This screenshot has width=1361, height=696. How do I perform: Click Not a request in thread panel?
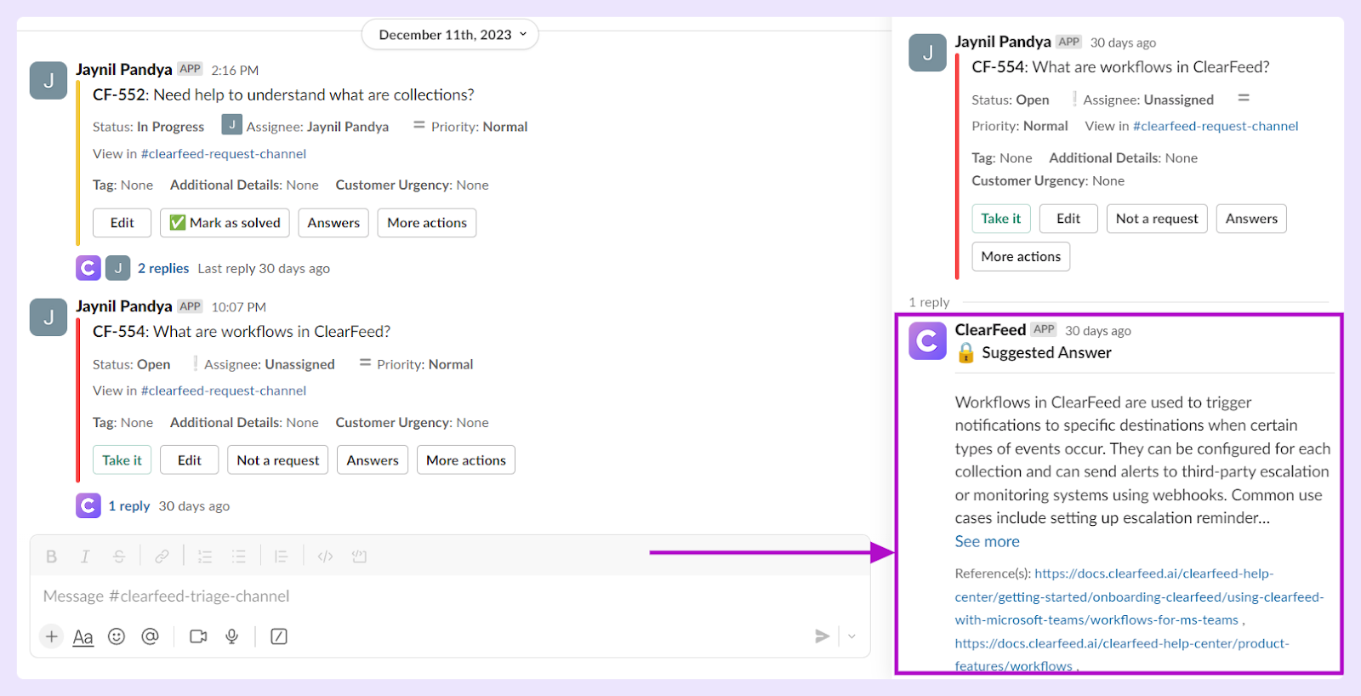[x=1157, y=219]
